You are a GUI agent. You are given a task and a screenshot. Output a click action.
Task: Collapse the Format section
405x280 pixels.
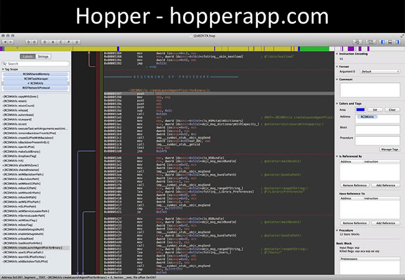pyautogui.click(x=337, y=67)
